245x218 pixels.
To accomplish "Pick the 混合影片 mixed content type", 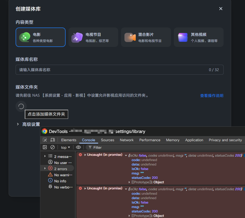I will (x=146, y=37).
